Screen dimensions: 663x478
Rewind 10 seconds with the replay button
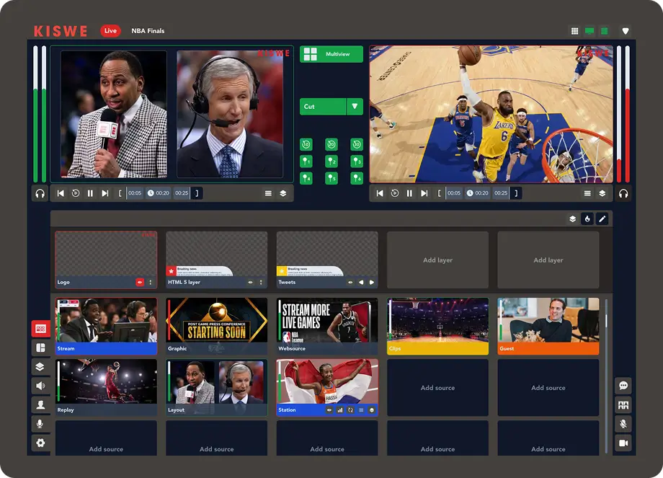click(306, 145)
